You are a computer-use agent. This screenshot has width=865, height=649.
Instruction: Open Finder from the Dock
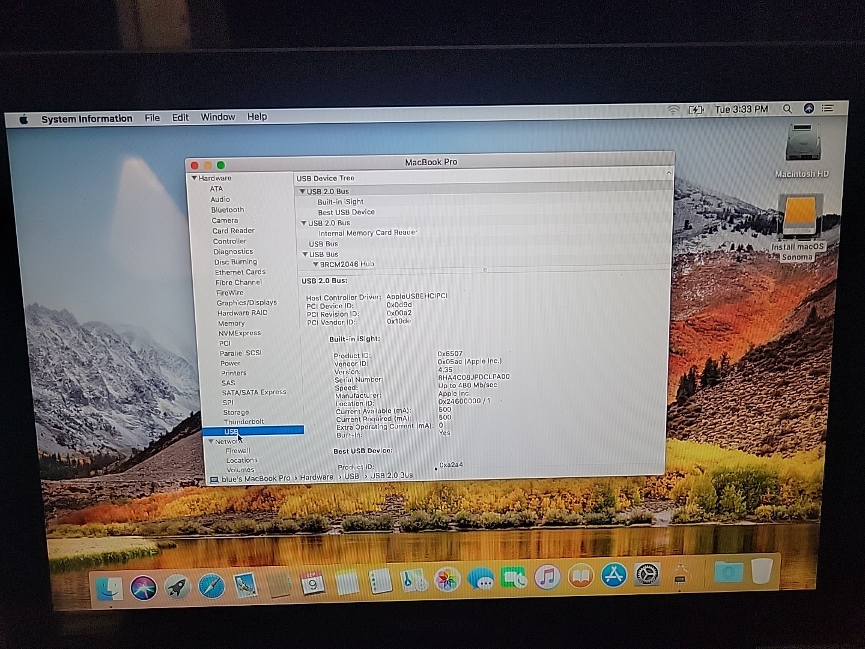110,588
